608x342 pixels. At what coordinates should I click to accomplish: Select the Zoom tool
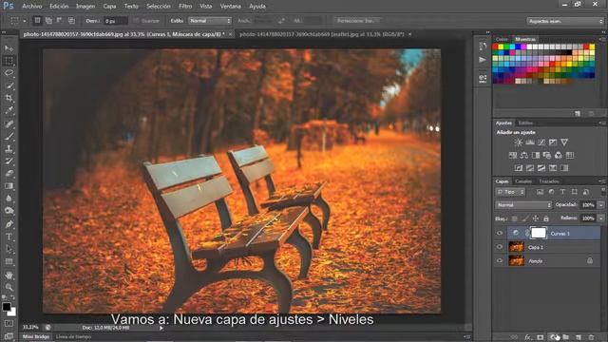[9, 287]
